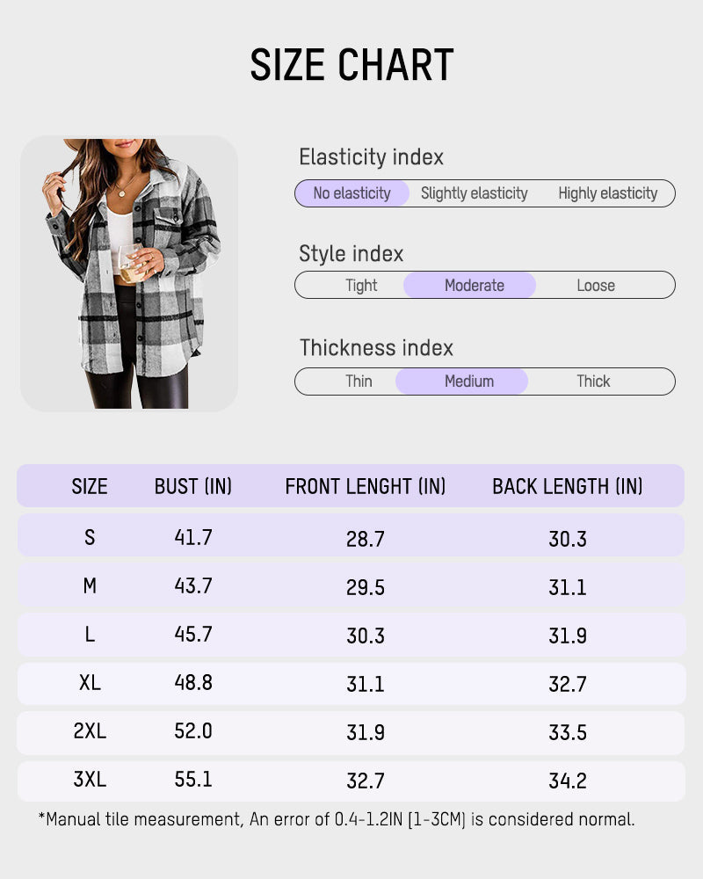Choose the Loose style option
703x879 pixels.
(596, 286)
